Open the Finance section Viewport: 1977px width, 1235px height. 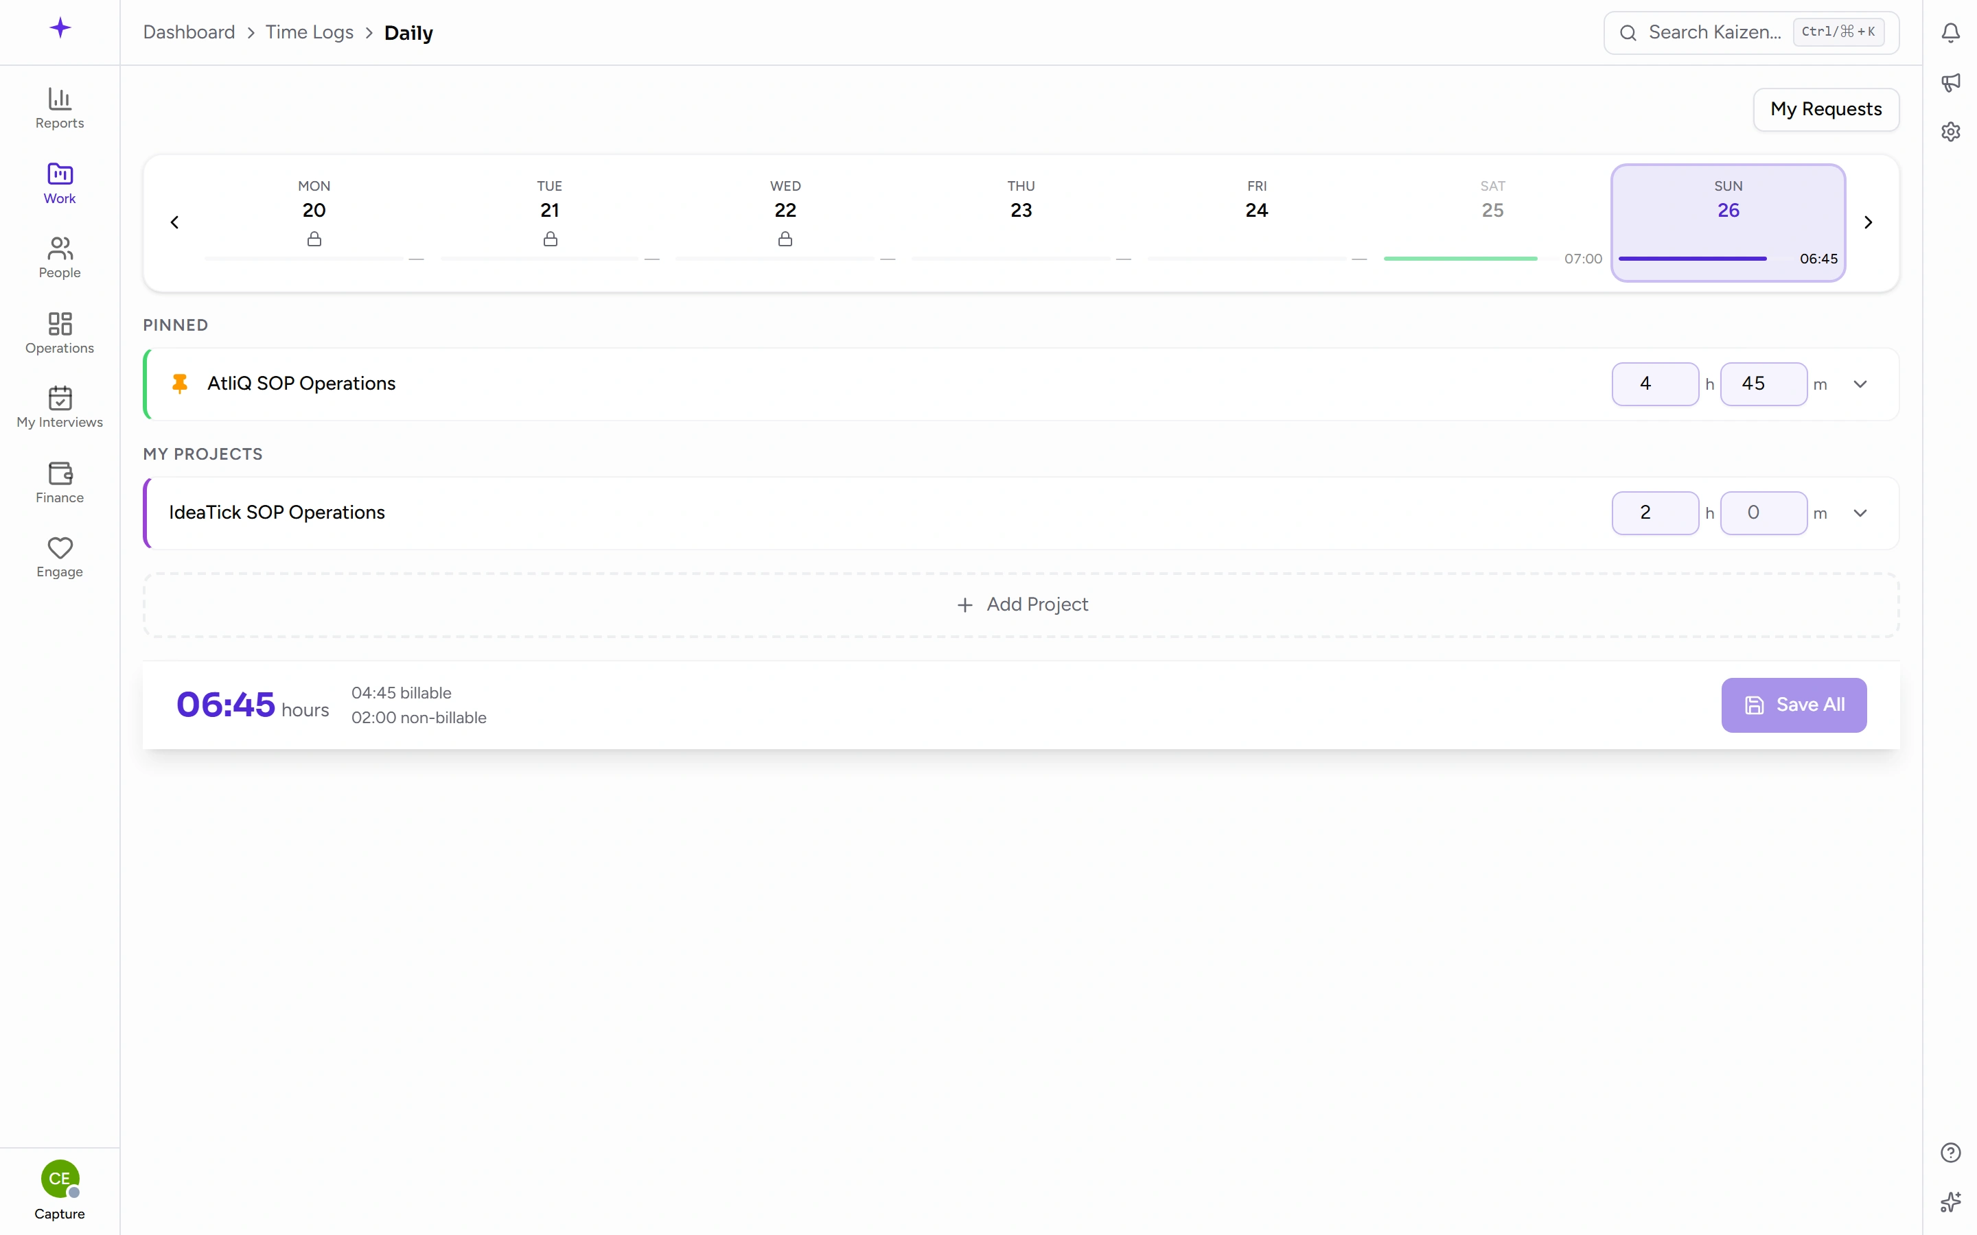(60, 483)
